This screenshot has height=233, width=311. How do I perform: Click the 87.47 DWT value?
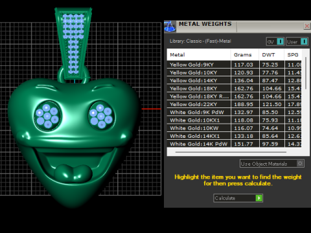270,80
